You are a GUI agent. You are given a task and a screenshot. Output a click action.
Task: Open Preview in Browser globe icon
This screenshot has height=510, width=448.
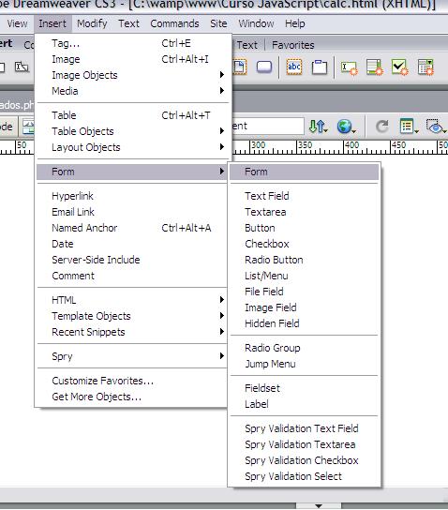point(346,127)
